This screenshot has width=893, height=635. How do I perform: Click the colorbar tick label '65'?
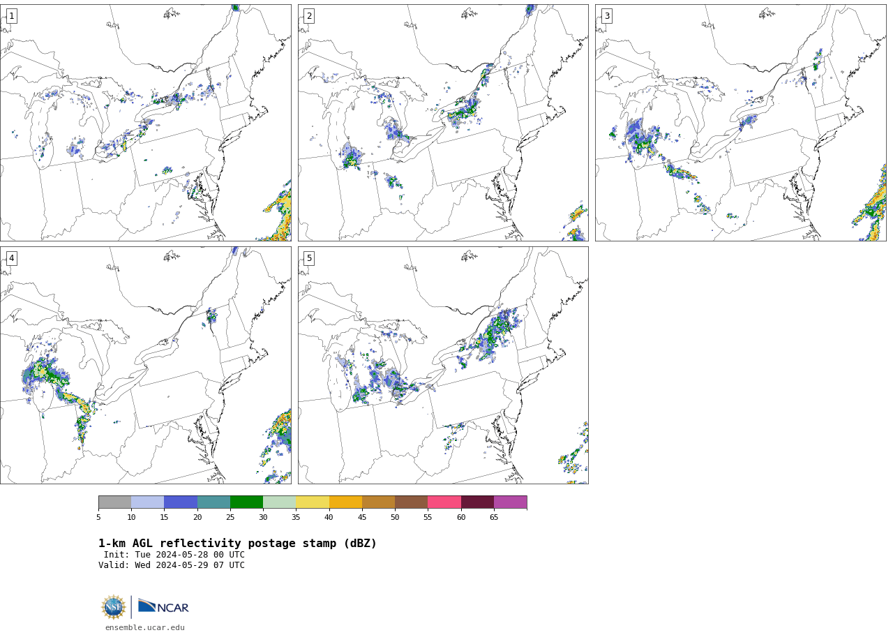point(494,517)
